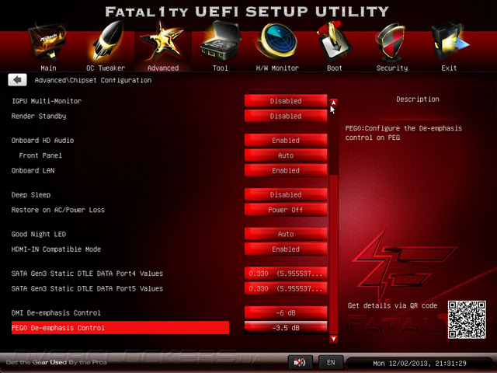The height and width of the screenshot is (373, 497).
Task: Open the Tool toolbox icon
Action: pos(221,41)
